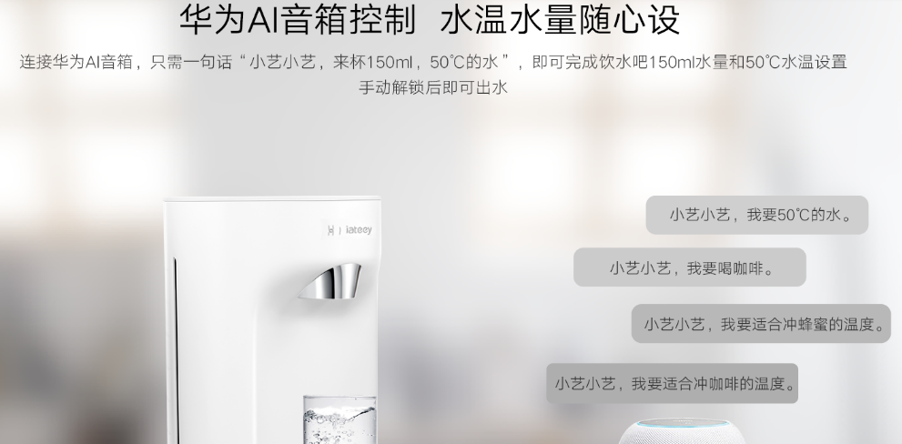Click the text "手动解锁后即可出水"
The width and height of the screenshot is (902, 444).
pos(433,87)
